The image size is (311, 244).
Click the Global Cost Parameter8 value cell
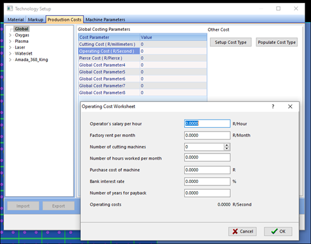[x=173, y=92]
